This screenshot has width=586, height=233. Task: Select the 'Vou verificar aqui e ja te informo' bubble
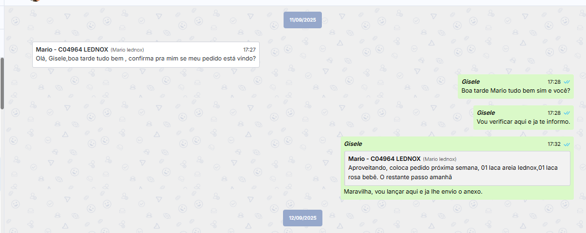tap(524, 118)
